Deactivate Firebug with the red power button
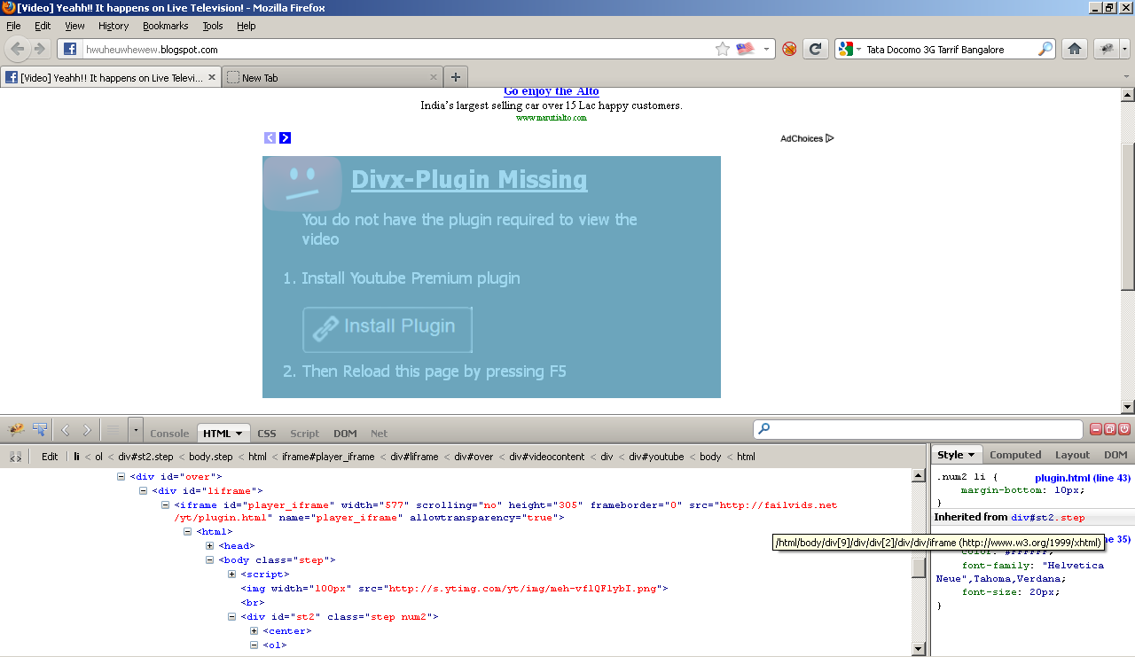Viewport: 1135px width, 657px height. click(x=1124, y=429)
